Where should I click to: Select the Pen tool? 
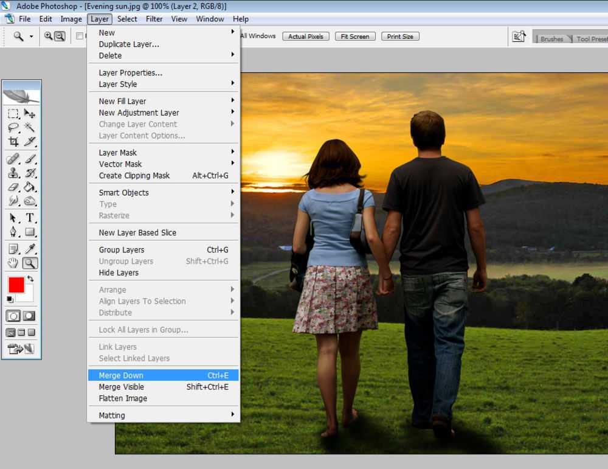13,232
